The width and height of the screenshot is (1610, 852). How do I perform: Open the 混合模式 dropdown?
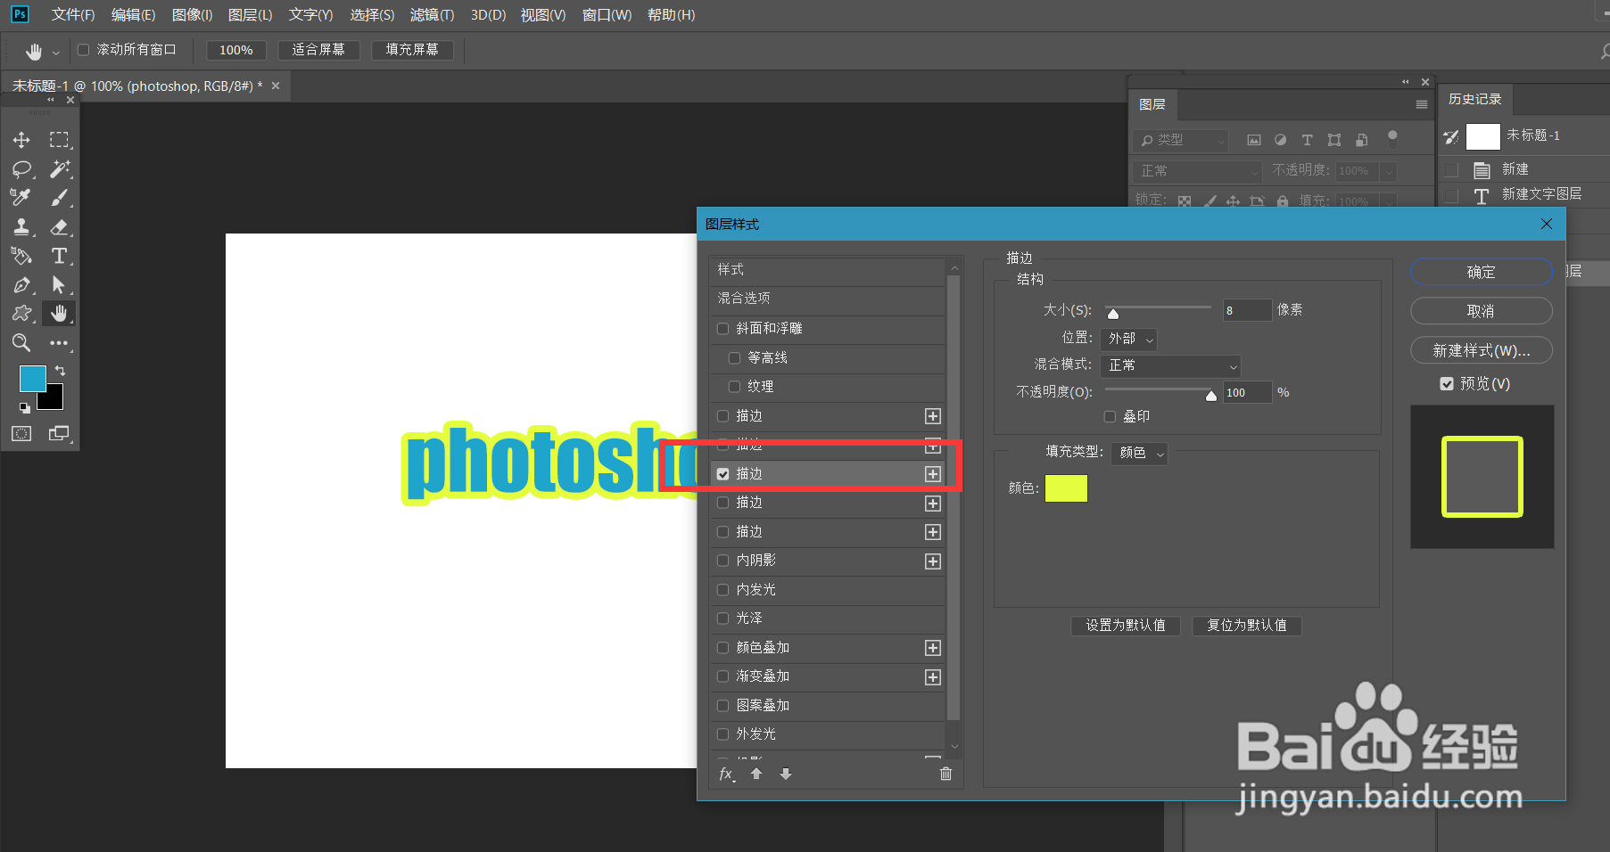pyautogui.click(x=1170, y=365)
